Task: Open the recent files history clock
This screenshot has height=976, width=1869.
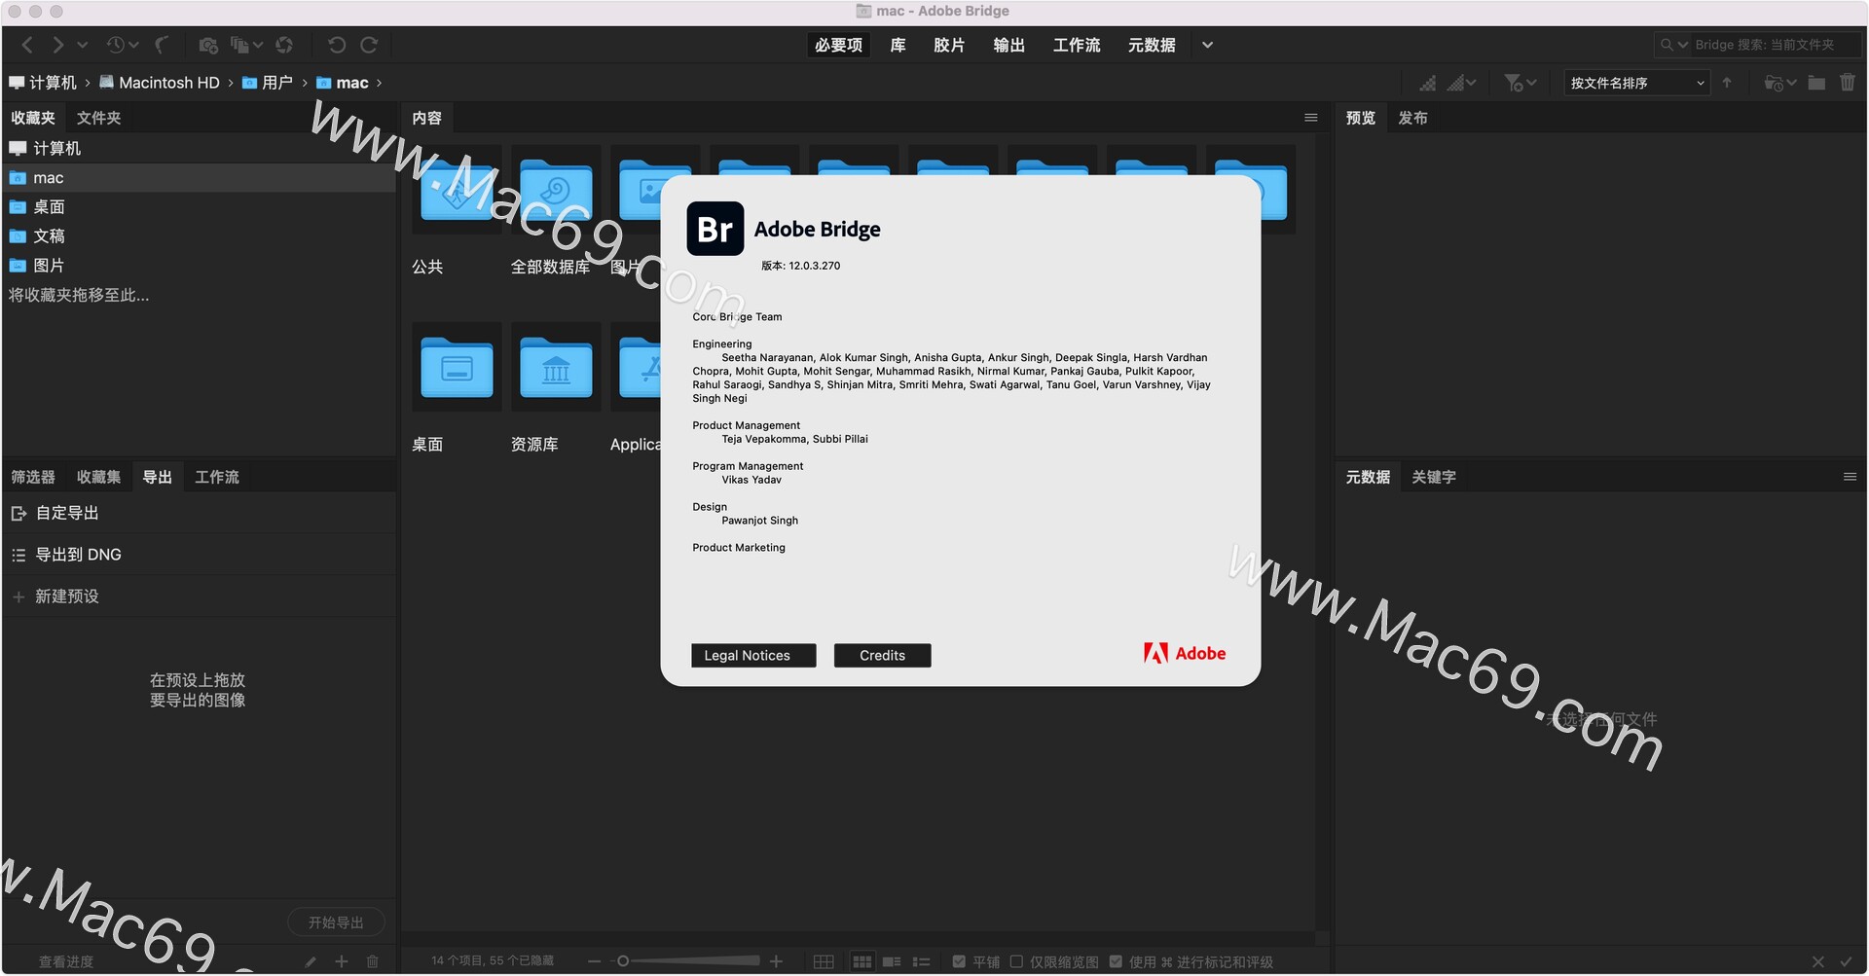Action: point(116,45)
